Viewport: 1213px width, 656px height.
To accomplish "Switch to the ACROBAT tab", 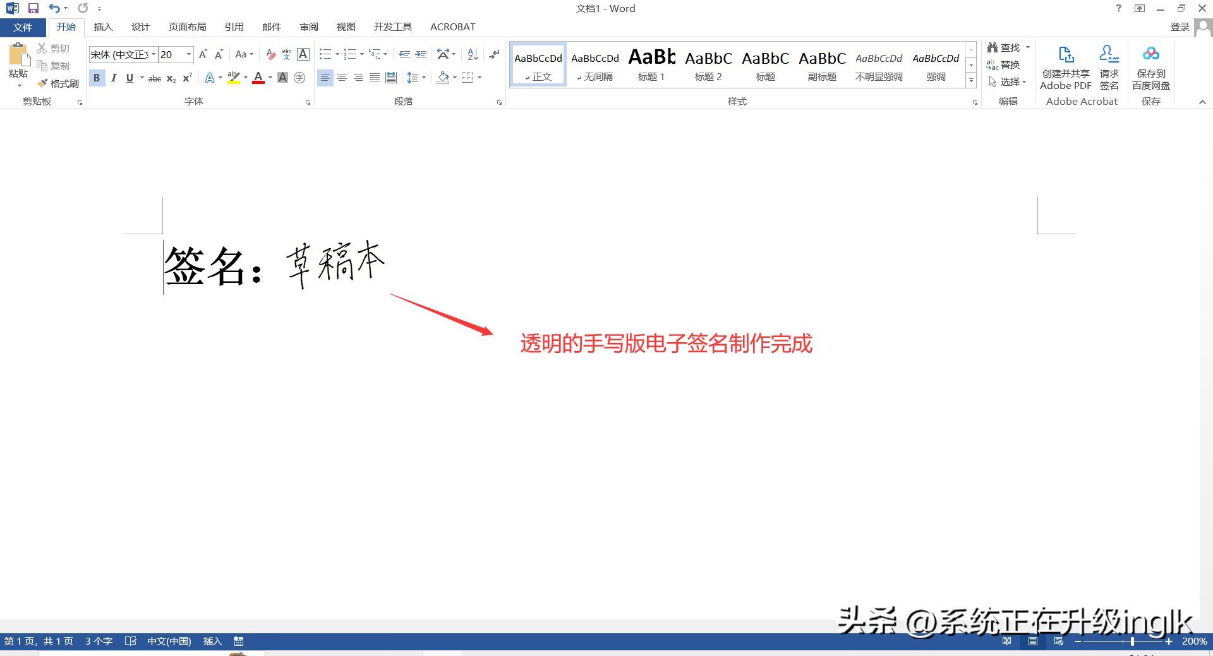I will point(452,27).
